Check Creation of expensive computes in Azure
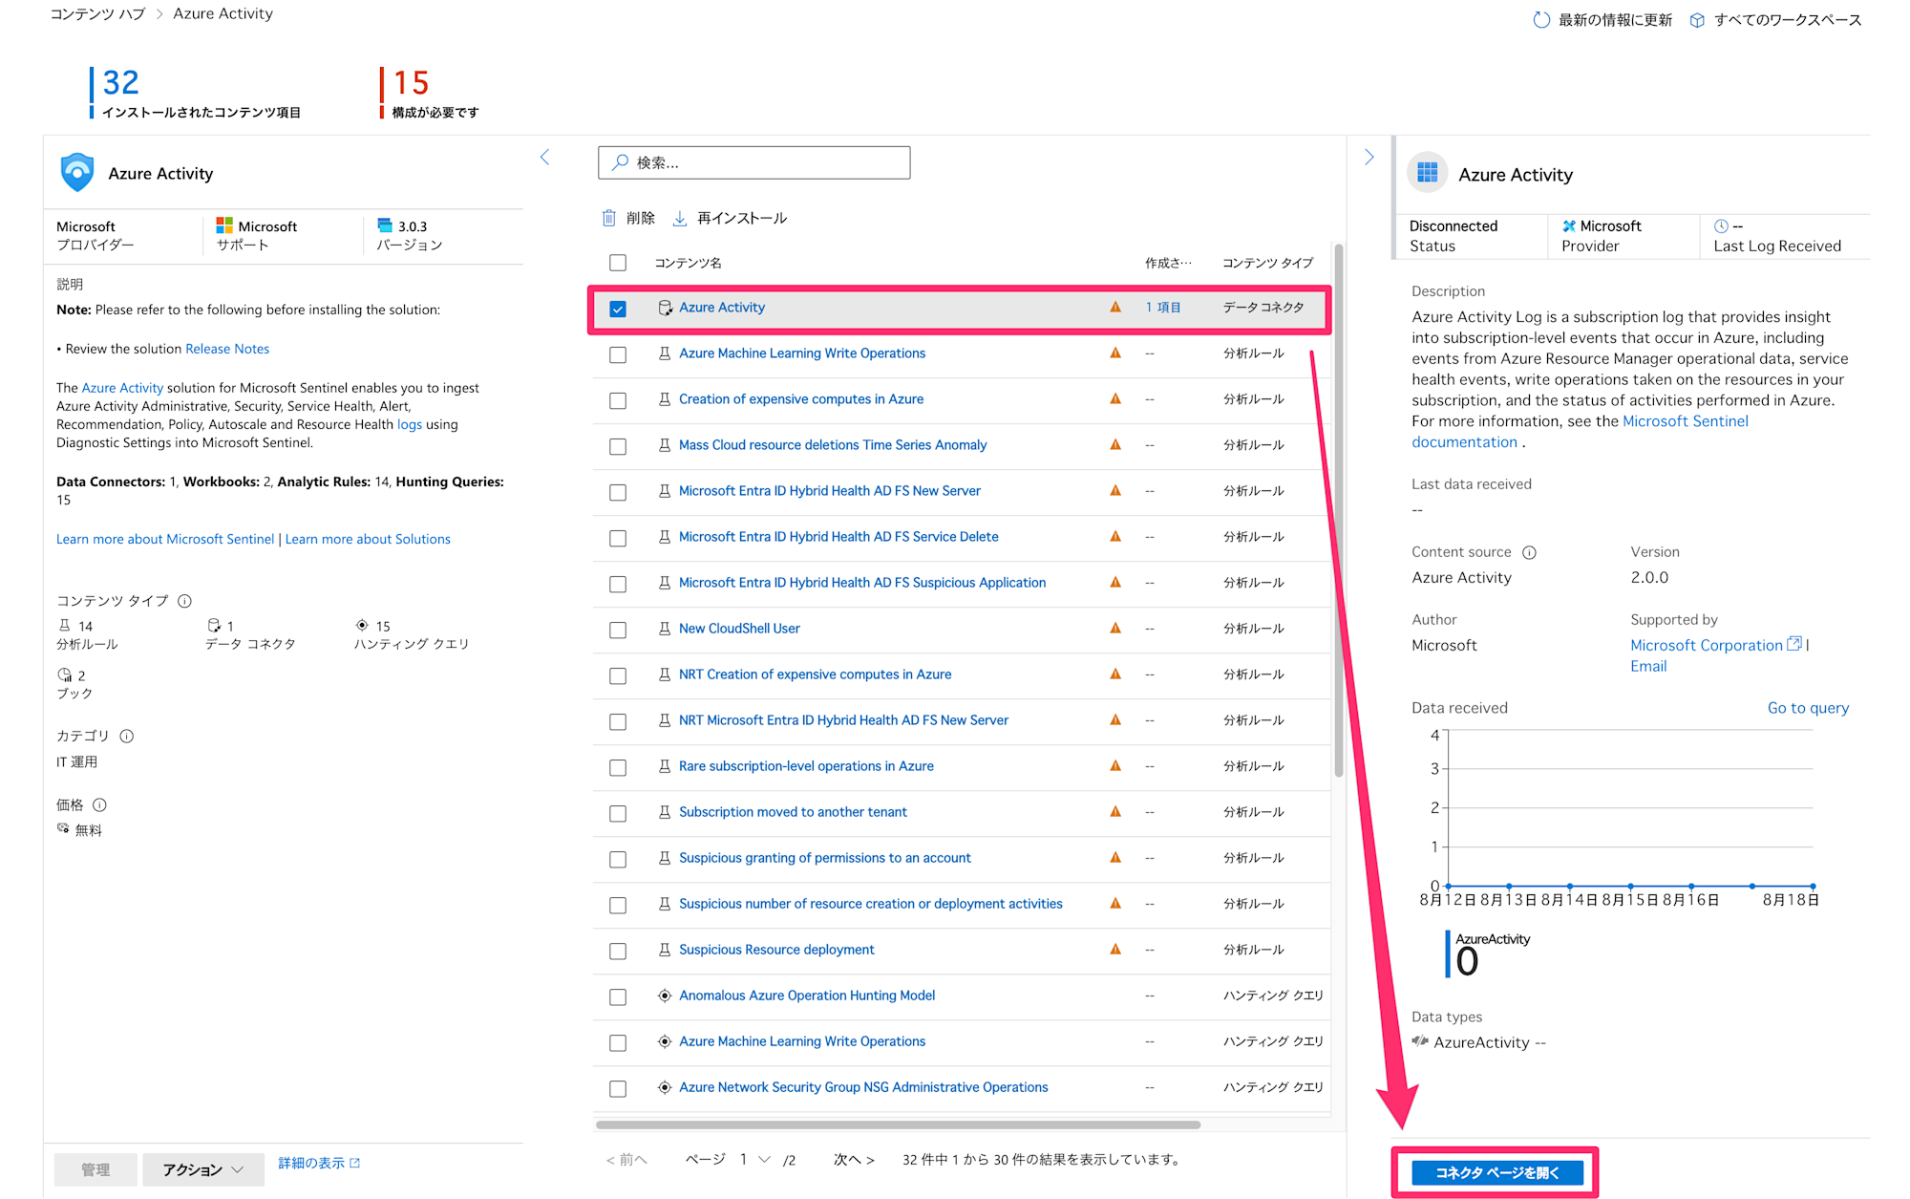 coord(618,400)
